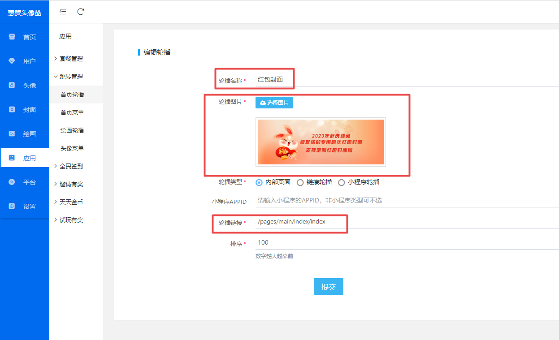
Task: Click the 首页 store icon in sidebar
Action: click(x=12, y=37)
